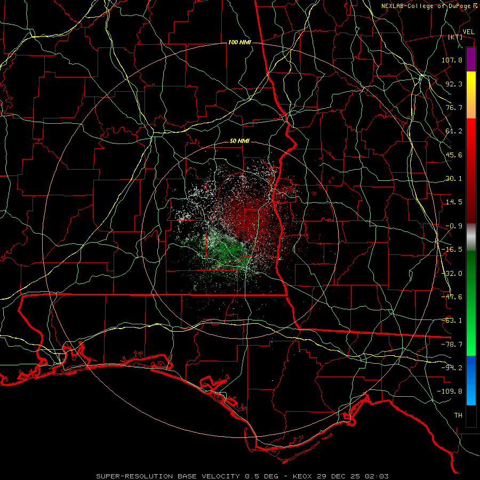Click the bright green segment of the color bar
The height and width of the screenshot is (480, 480).
(x=471, y=303)
